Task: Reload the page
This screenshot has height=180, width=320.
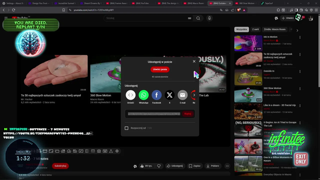Action: (13, 10)
